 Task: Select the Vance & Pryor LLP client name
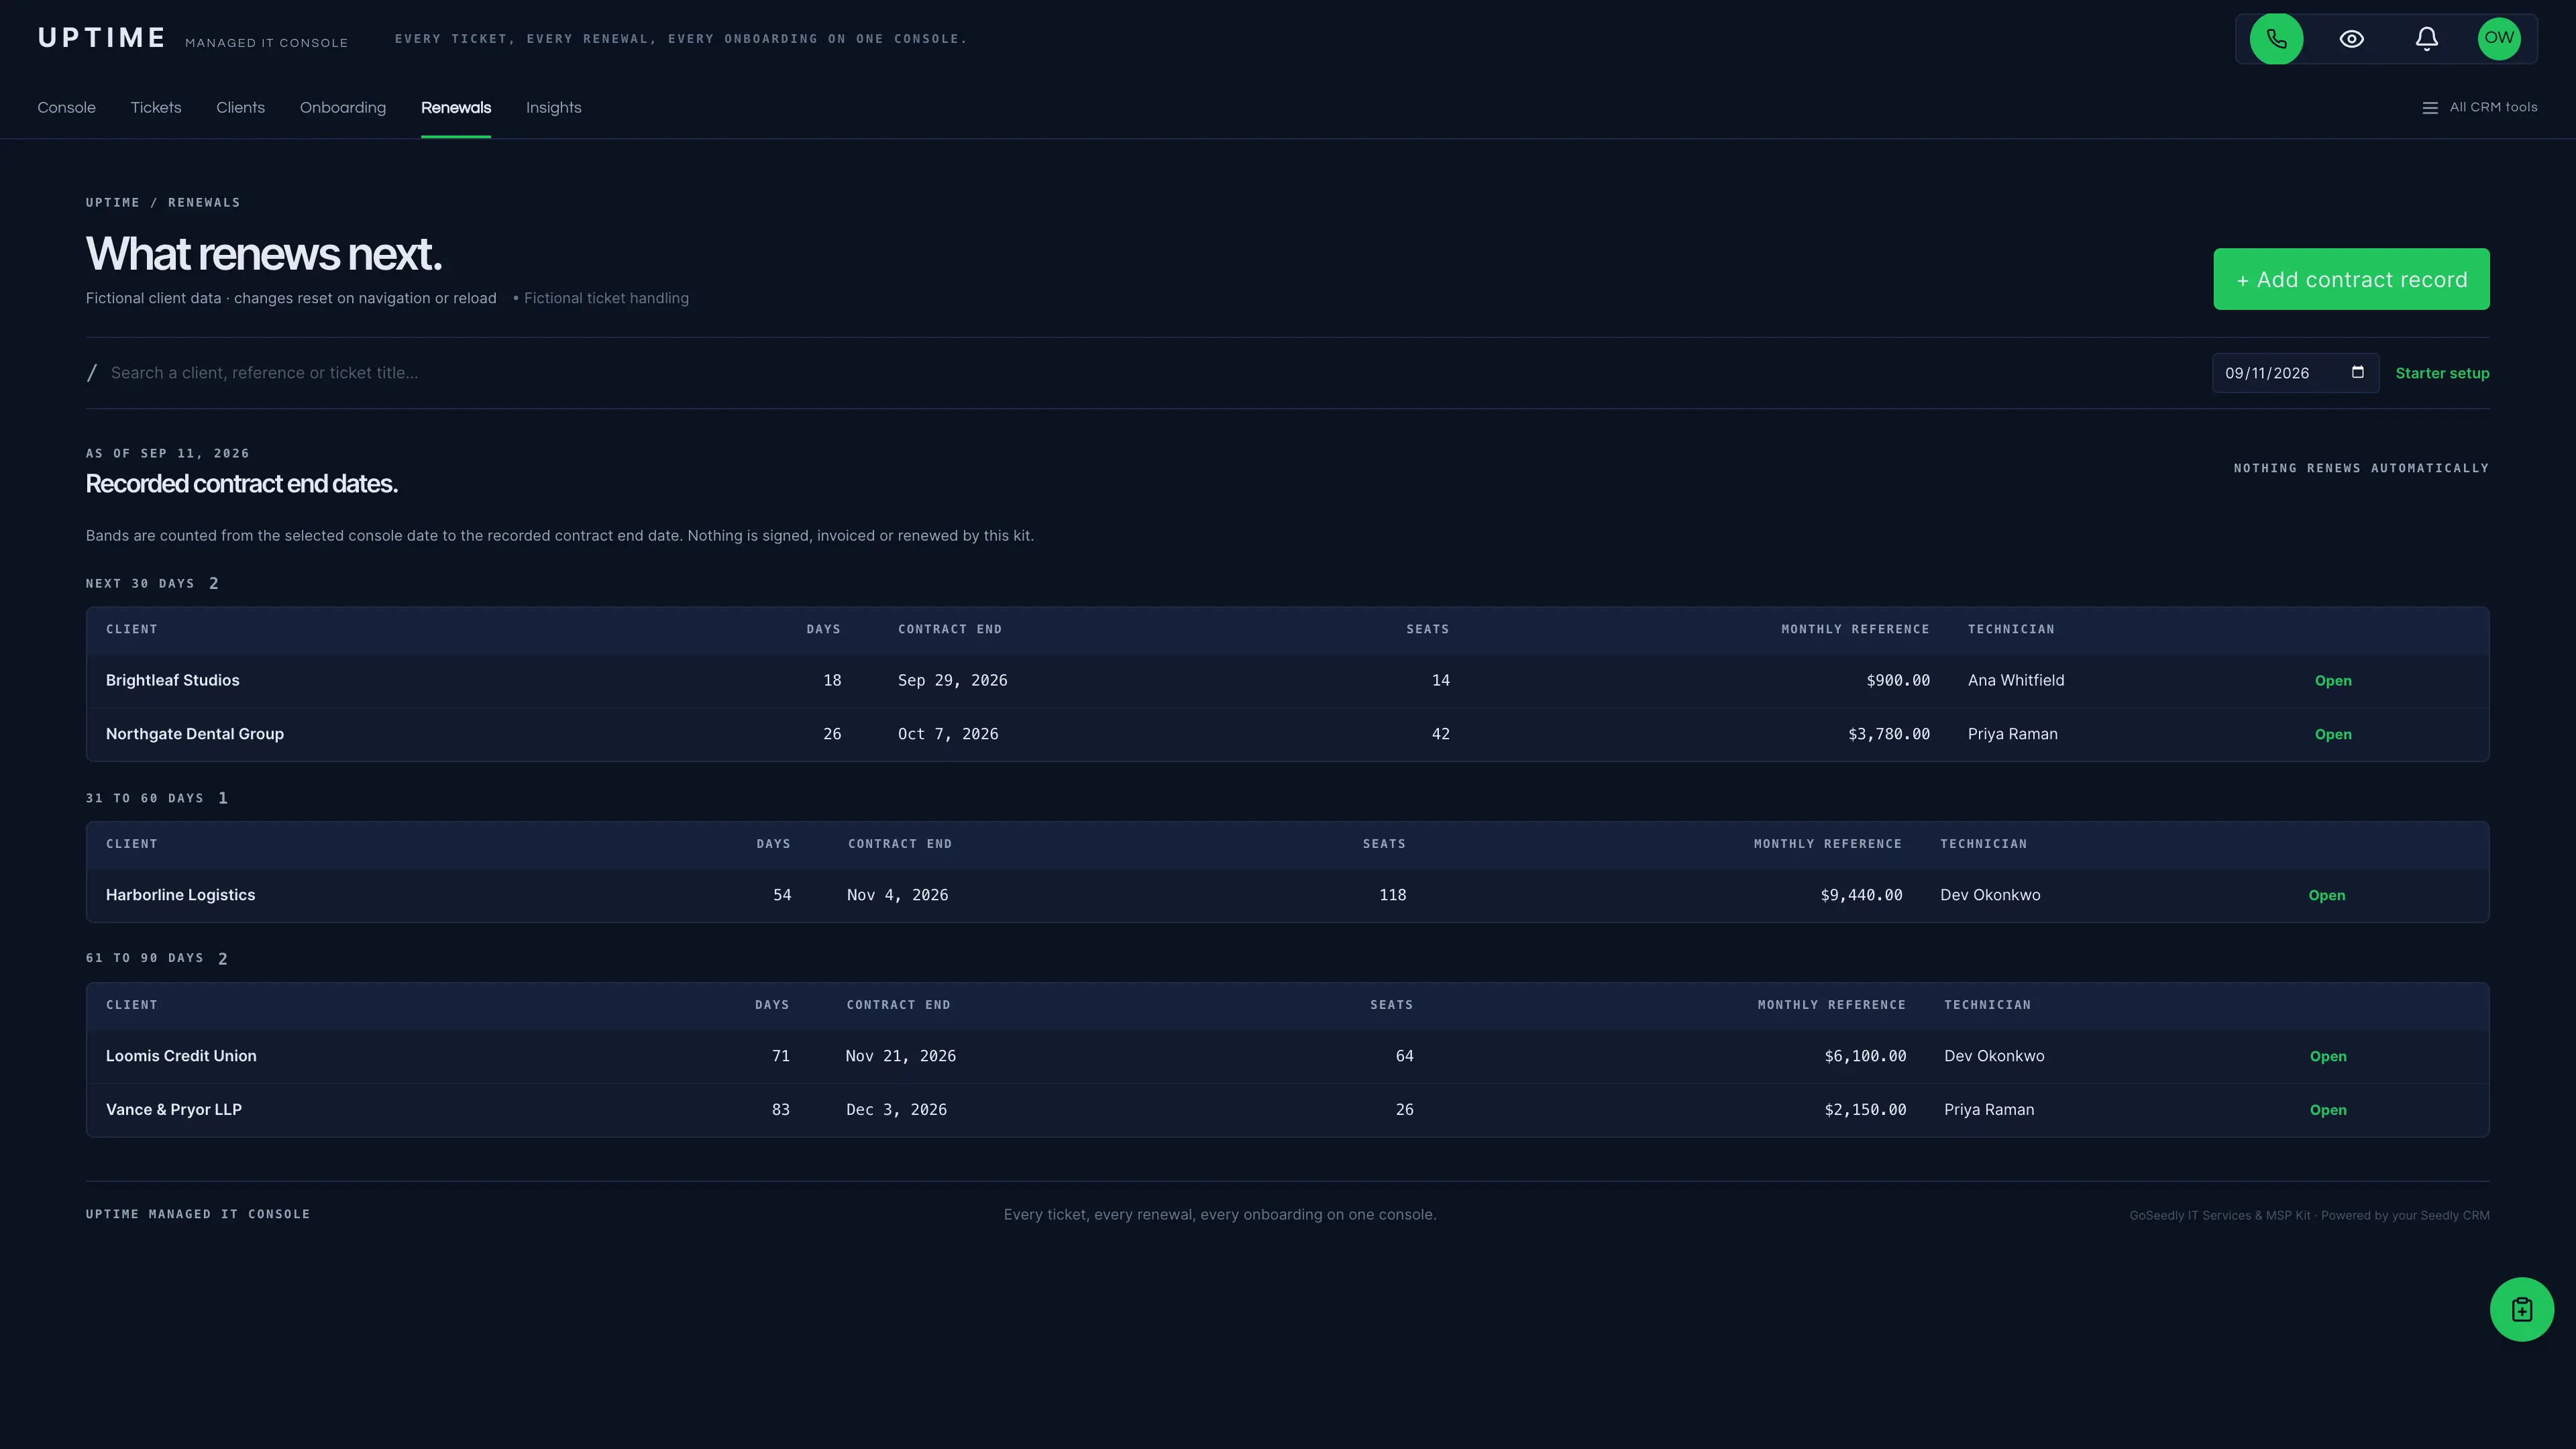click(174, 1110)
